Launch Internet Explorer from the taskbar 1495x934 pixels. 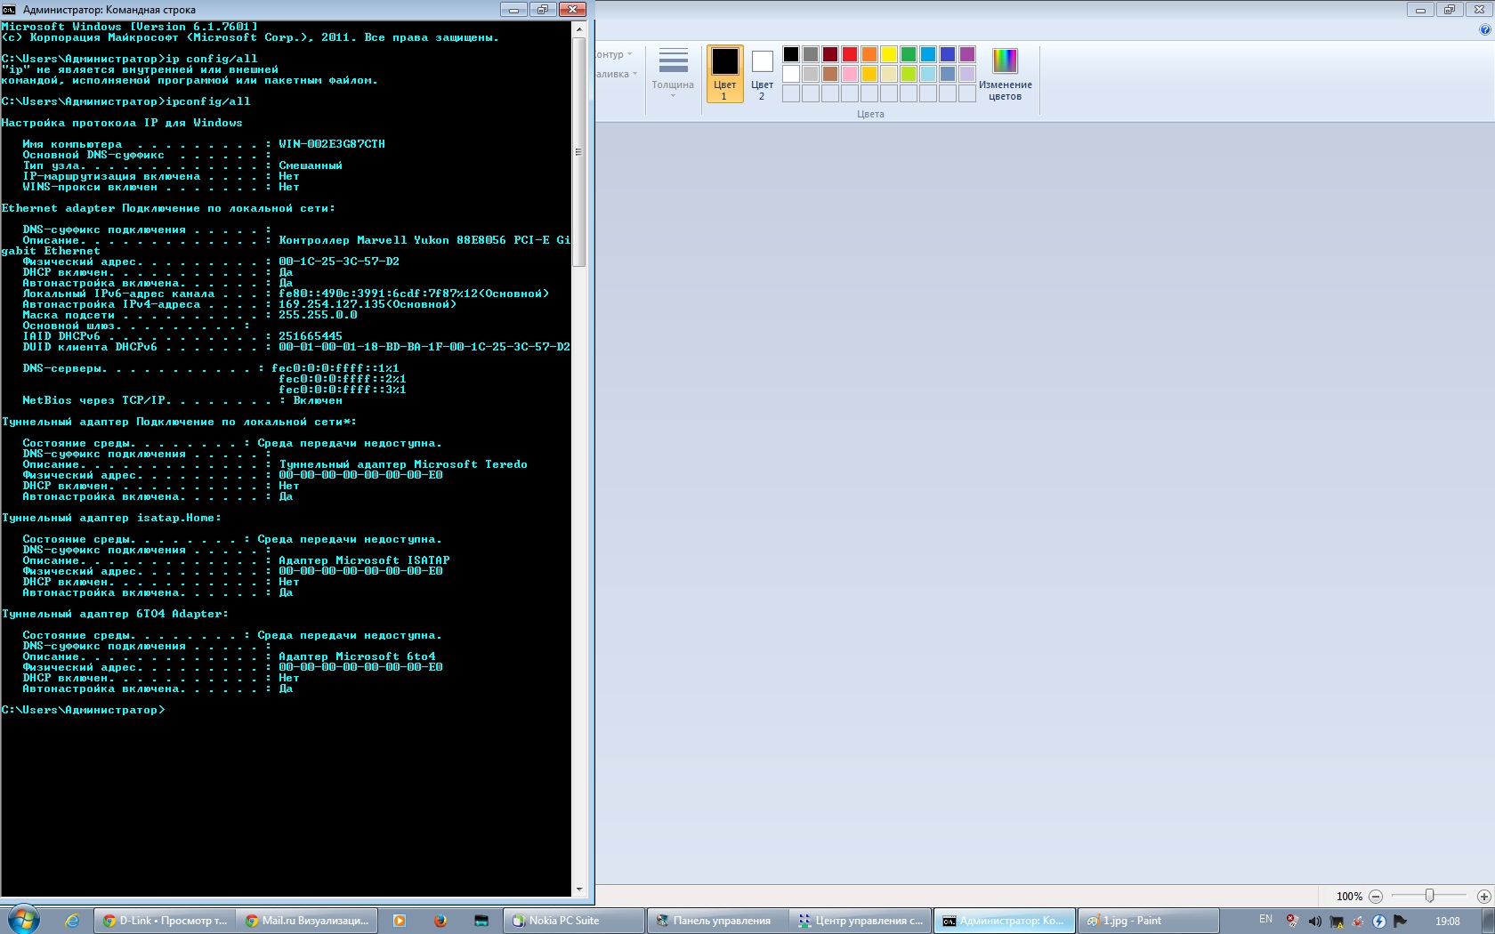(73, 921)
